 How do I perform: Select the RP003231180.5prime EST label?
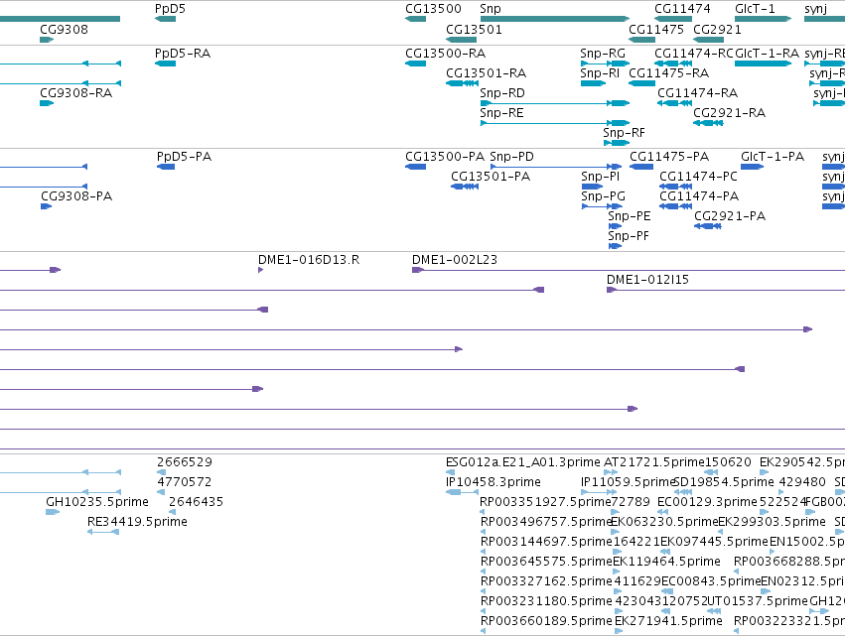tap(545, 601)
